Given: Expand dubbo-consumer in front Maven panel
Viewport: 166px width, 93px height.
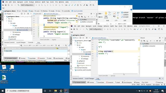Looking at the screenshot, I should pyautogui.click(x=141, y=46).
